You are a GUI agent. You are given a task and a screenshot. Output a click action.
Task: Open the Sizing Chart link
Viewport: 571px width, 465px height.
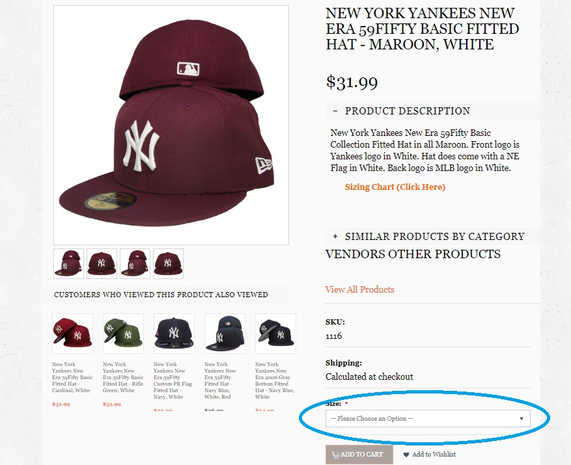click(x=395, y=187)
